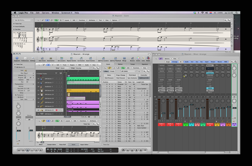The height and width of the screenshot is (166, 252).
Task: Toggle Auto Zoom in the Arrange toolbar
Action: (x=42, y=58)
